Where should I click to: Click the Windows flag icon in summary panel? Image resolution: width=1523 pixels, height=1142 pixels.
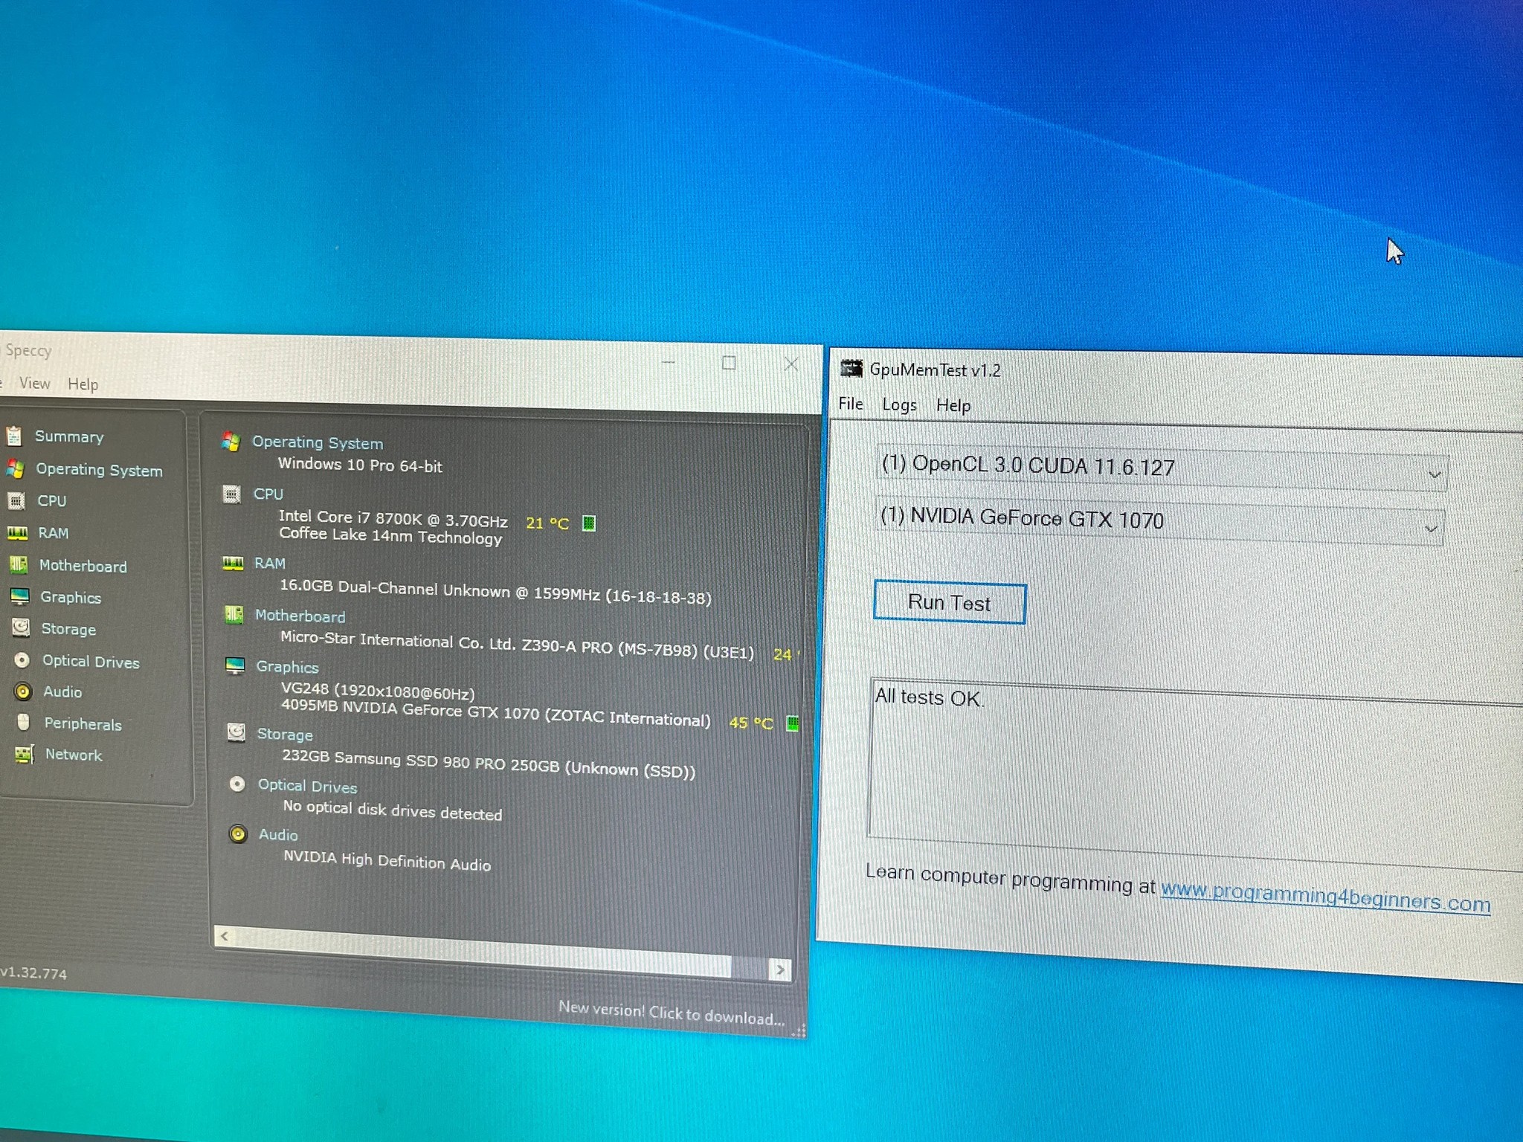click(x=231, y=441)
